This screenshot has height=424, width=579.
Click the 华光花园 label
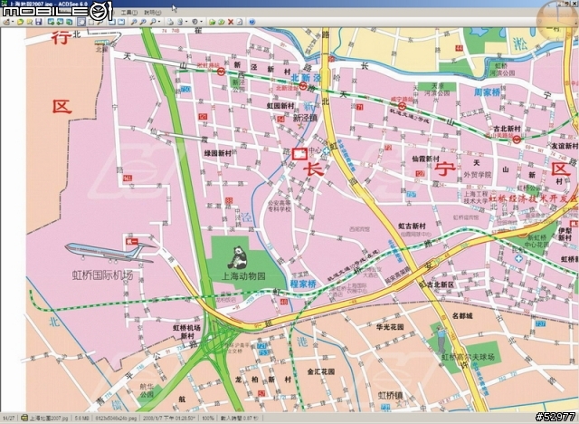click(x=390, y=327)
